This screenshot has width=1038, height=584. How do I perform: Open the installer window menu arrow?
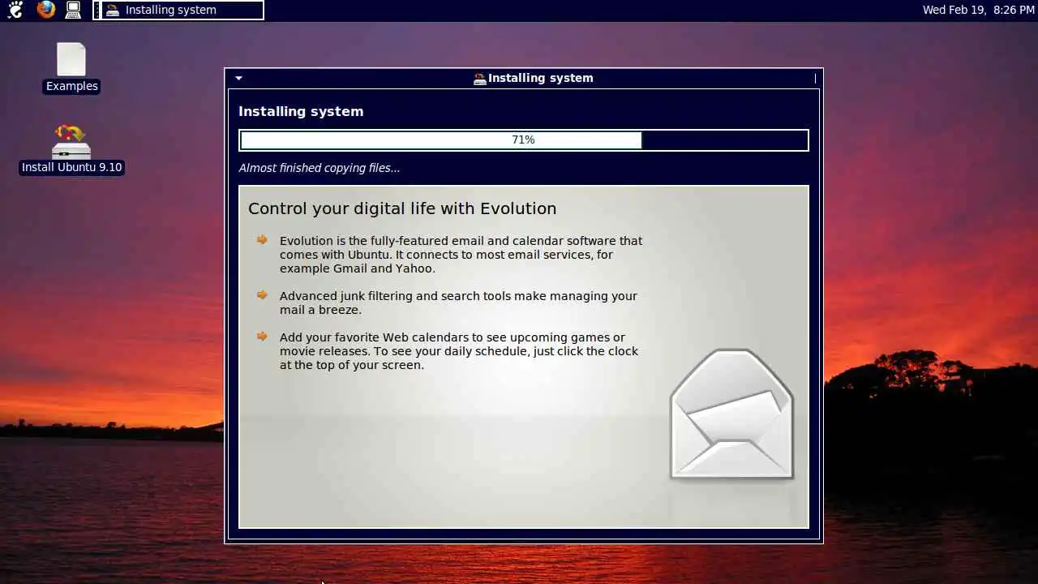coord(238,79)
